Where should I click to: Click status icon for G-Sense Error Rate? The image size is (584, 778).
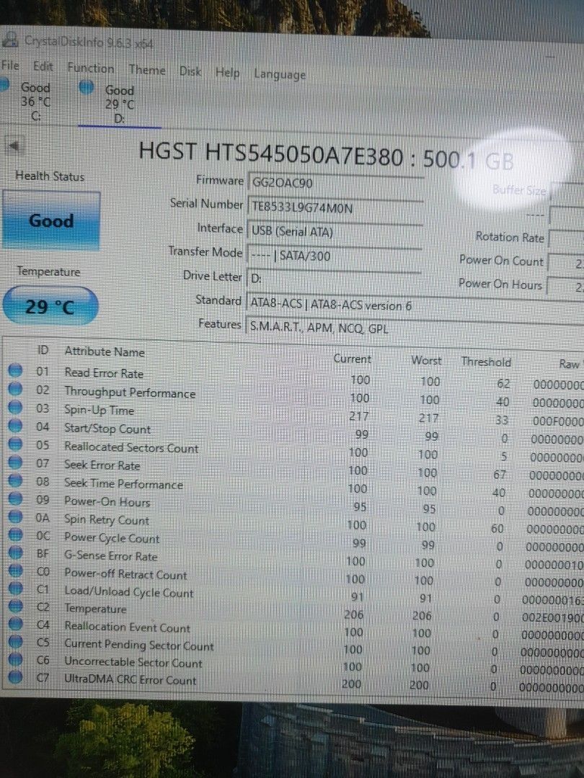15,553
